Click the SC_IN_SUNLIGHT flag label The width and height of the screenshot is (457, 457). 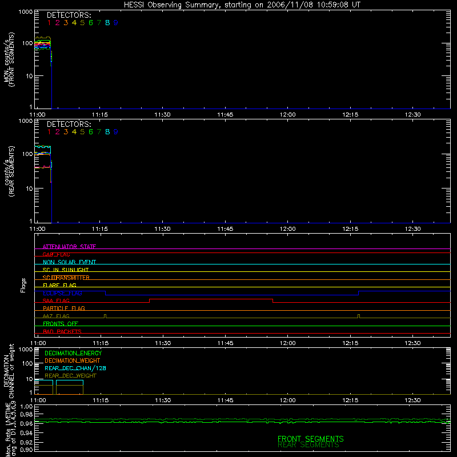(x=66, y=270)
